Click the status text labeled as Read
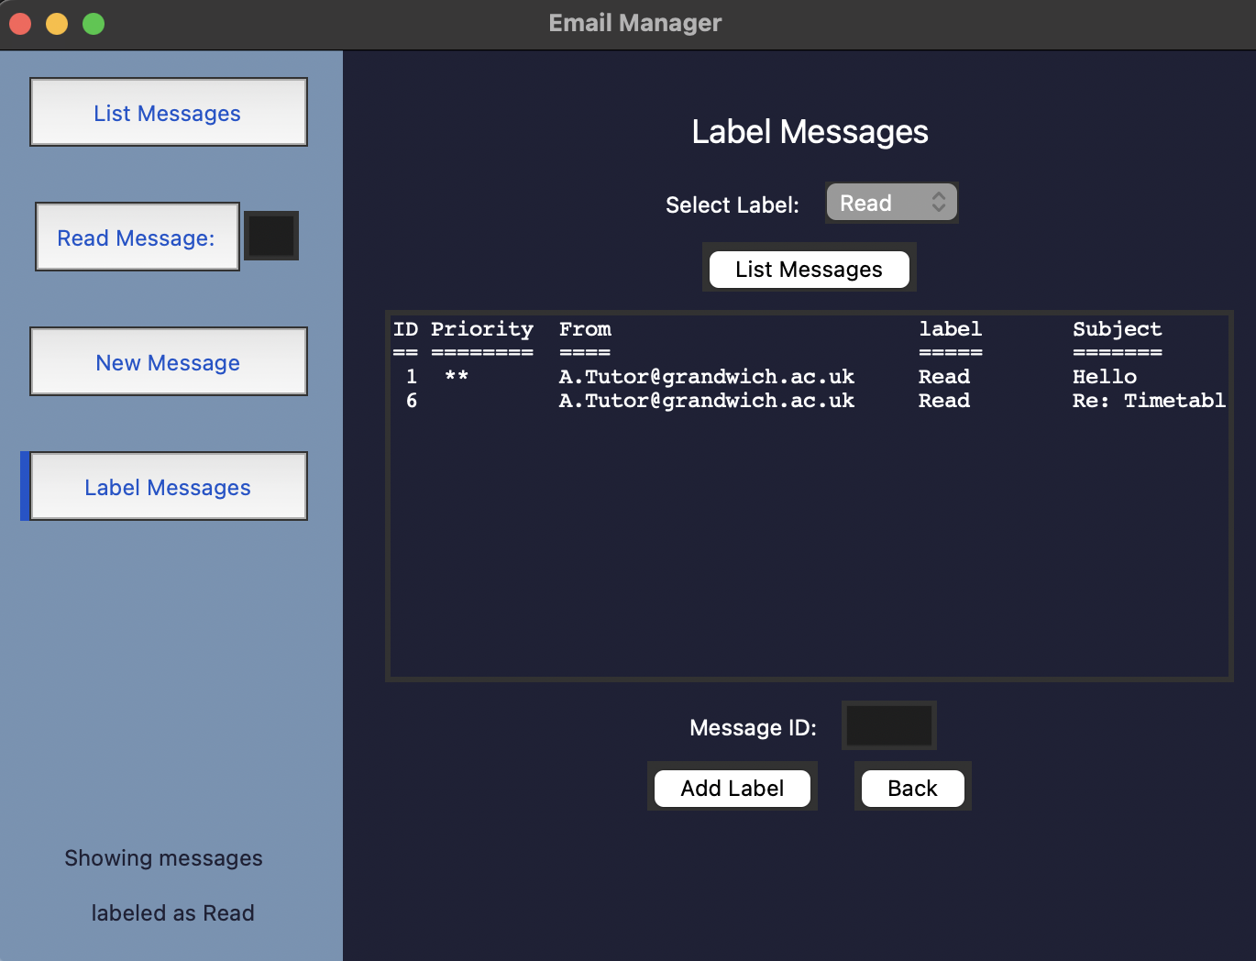Image resolution: width=1256 pixels, height=961 pixels. [x=172, y=913]
